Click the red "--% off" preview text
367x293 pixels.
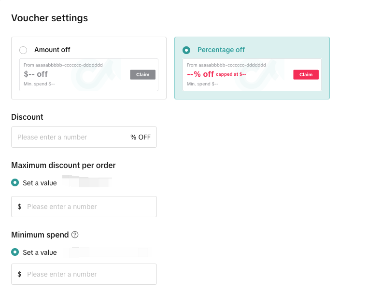200,74
